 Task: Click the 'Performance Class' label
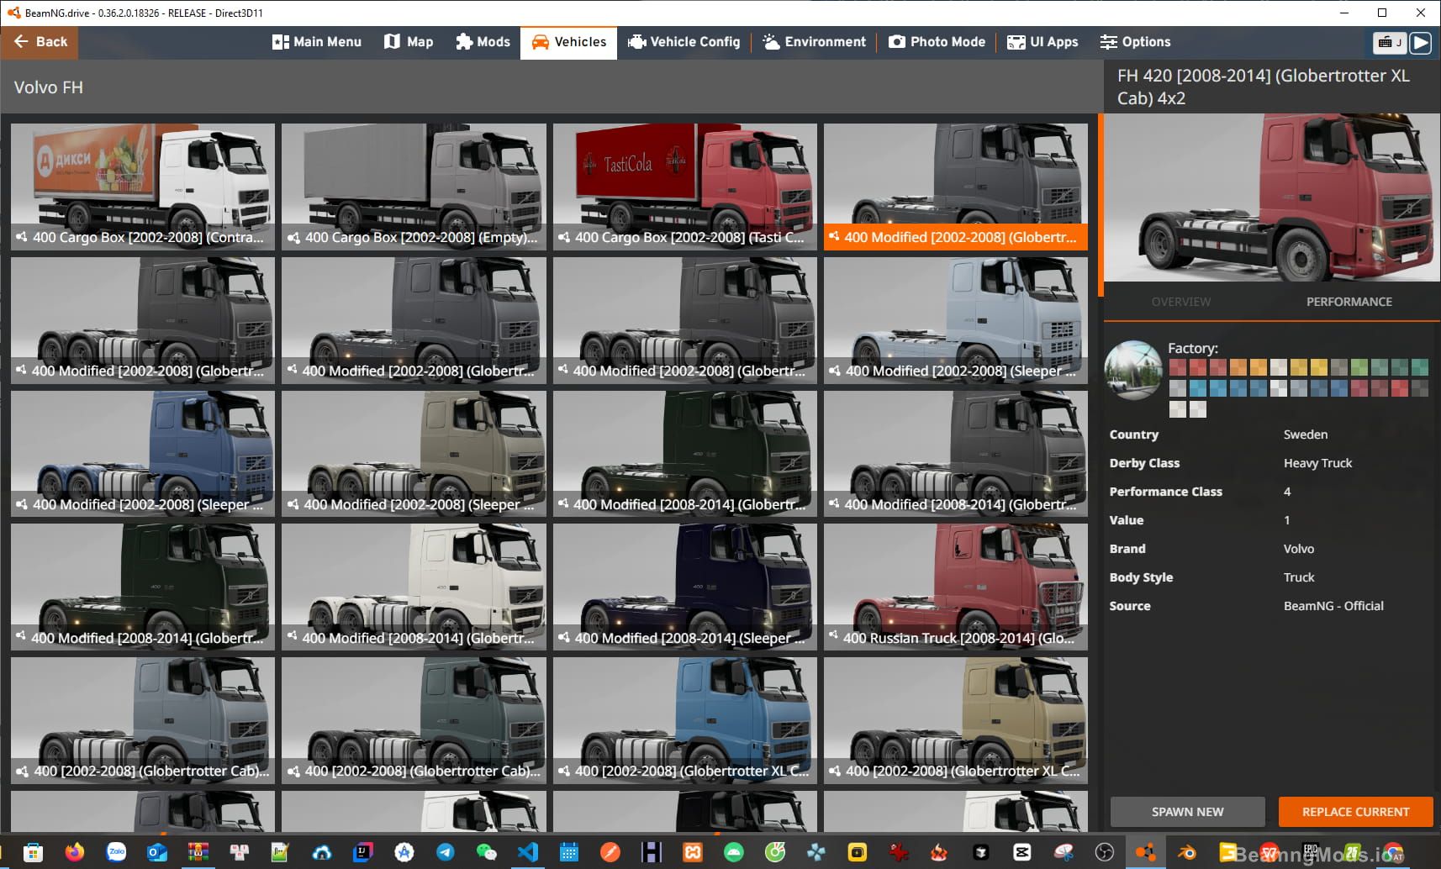[1165, 492]
